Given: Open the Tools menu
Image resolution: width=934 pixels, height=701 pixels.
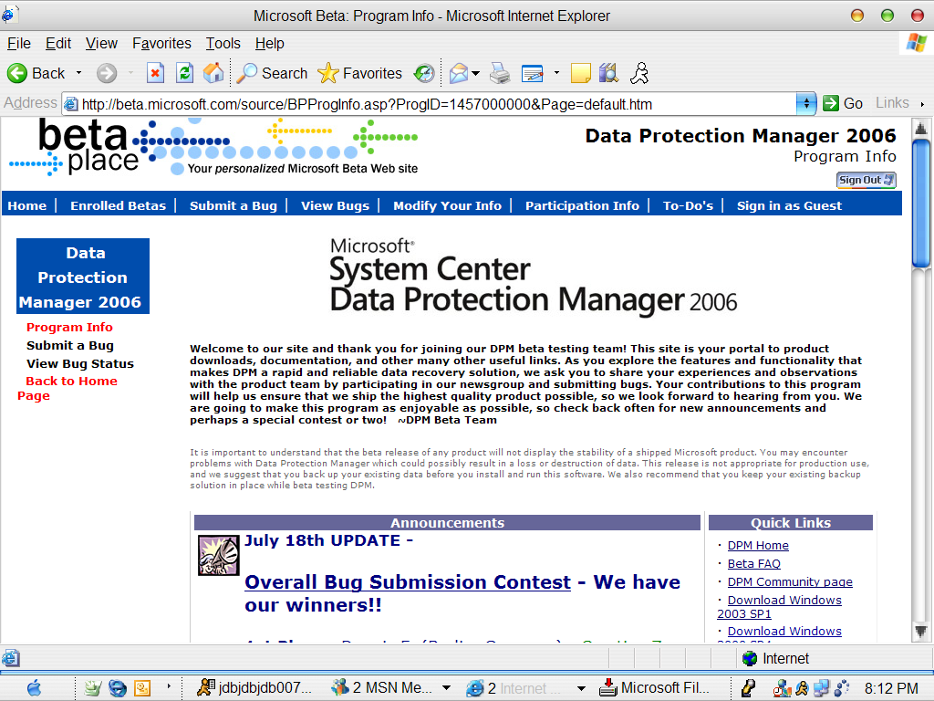Looking at the screenshot, I should tap(223, 43).
